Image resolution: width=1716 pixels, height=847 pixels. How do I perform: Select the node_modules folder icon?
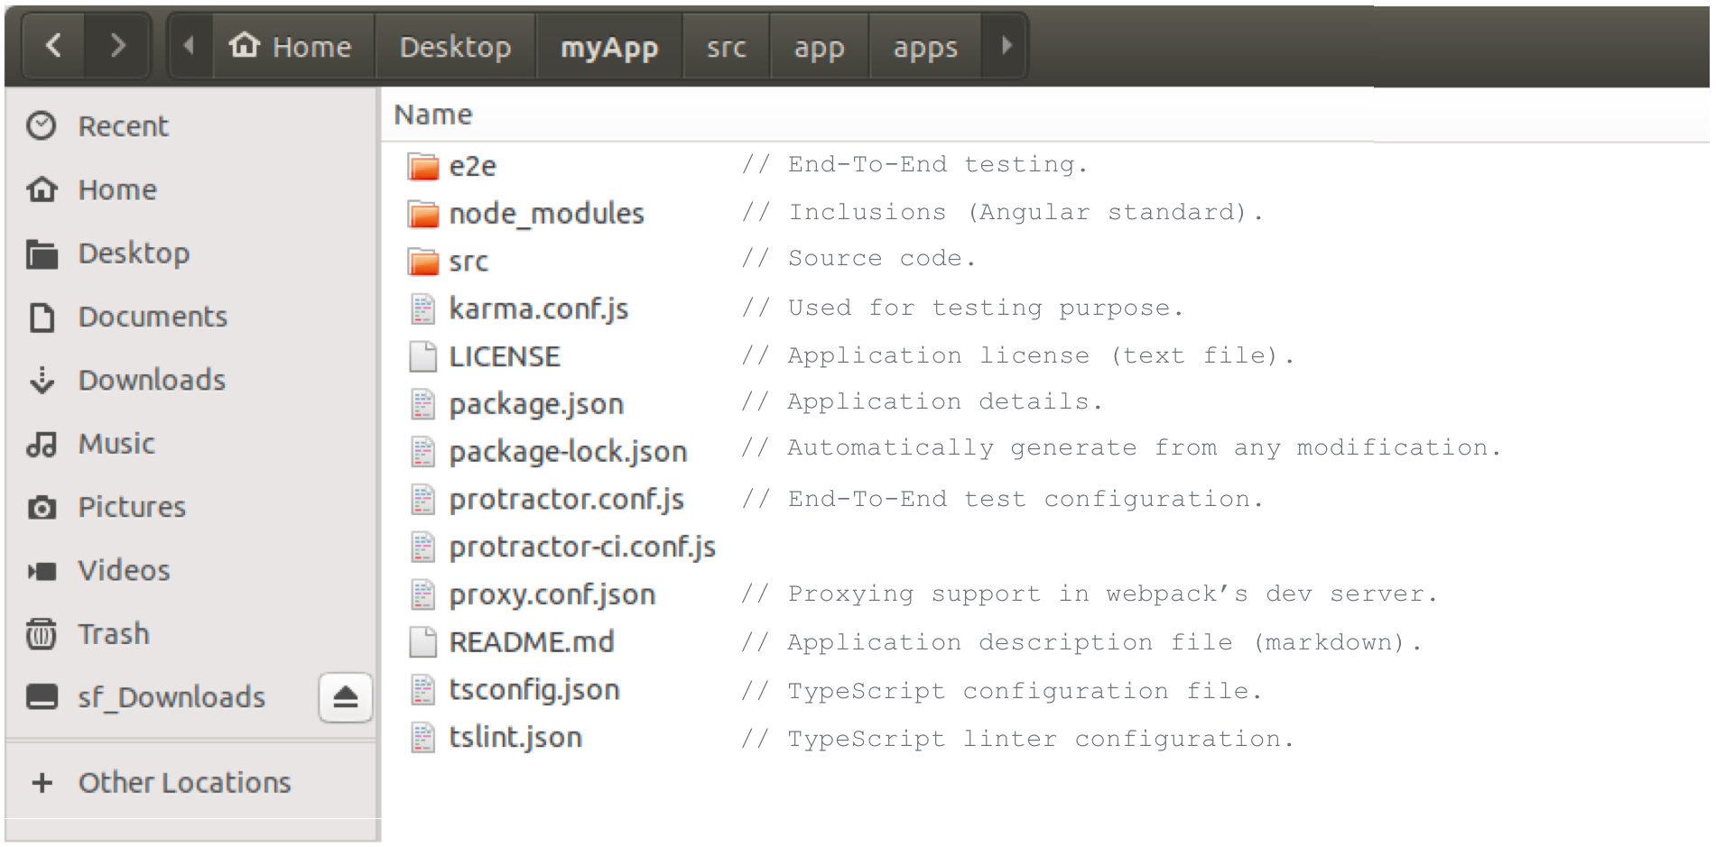point(422,215)
